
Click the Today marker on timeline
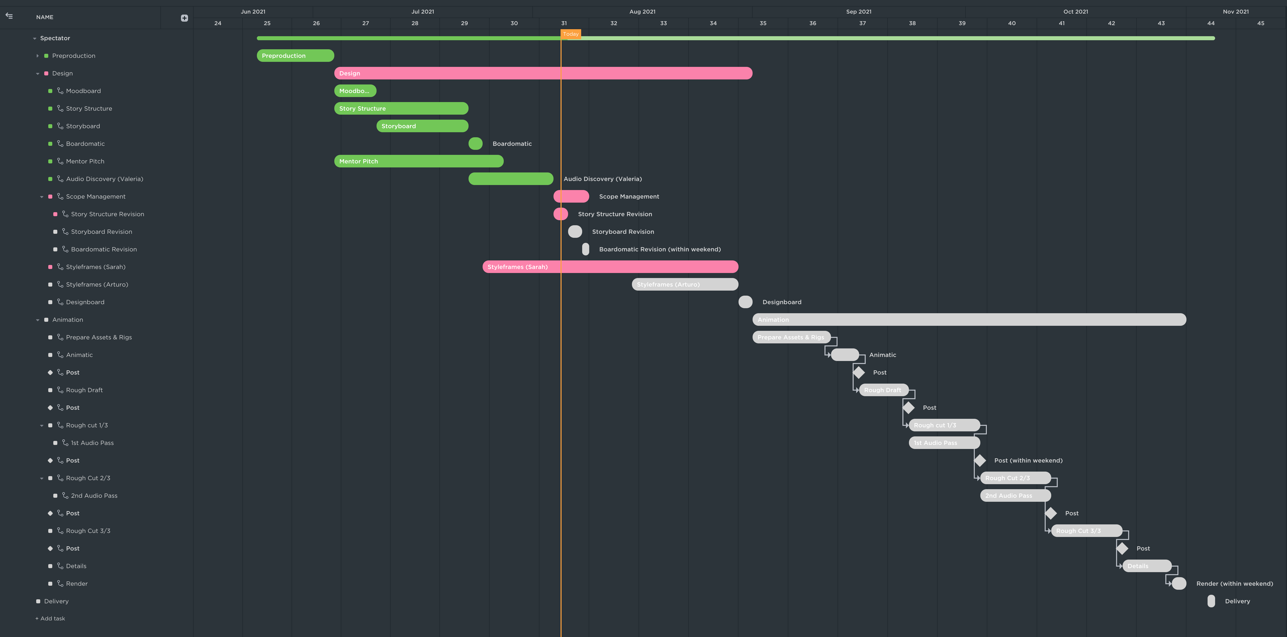point(571,34)
